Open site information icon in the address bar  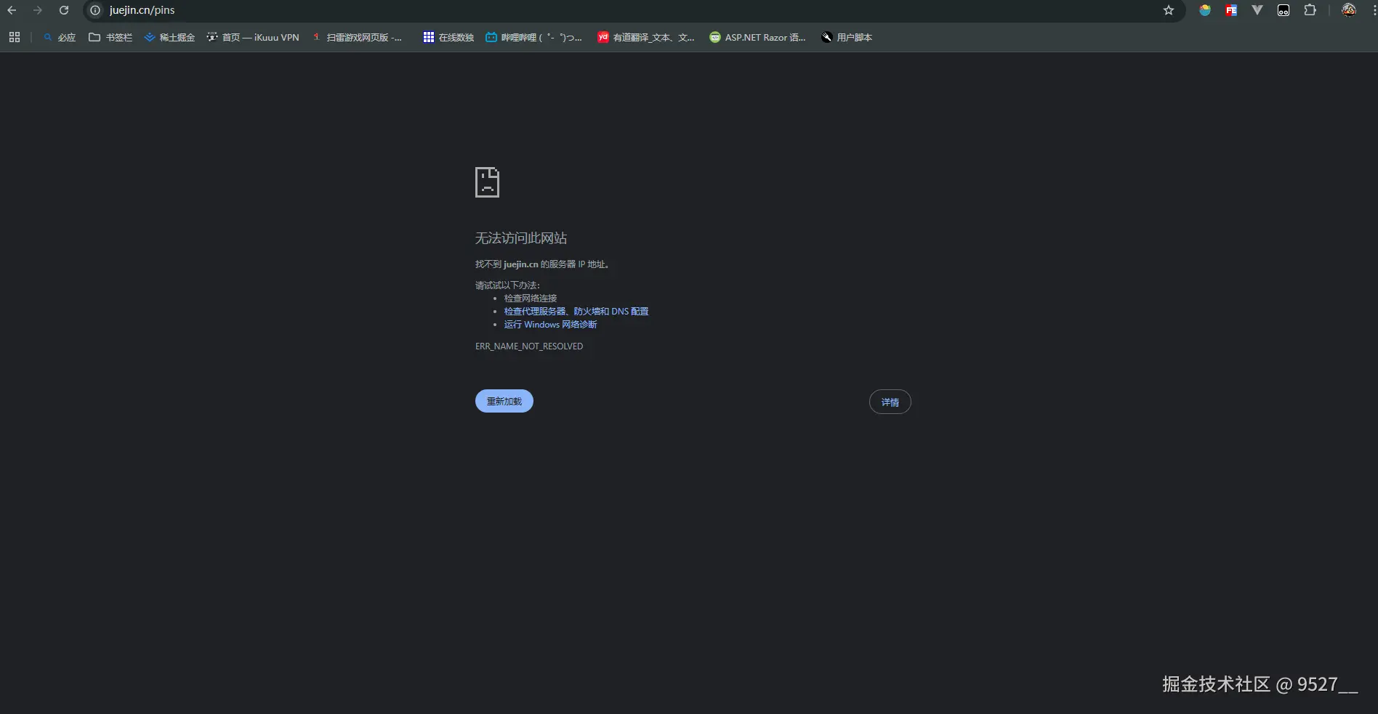94,10
